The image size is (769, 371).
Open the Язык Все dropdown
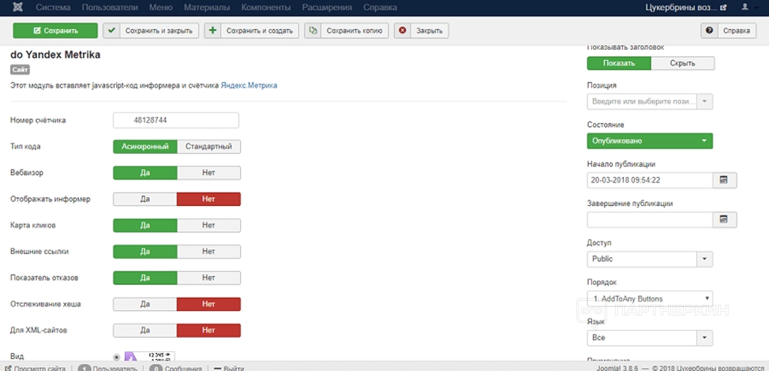pyautogui.click(x=650, y=338)
